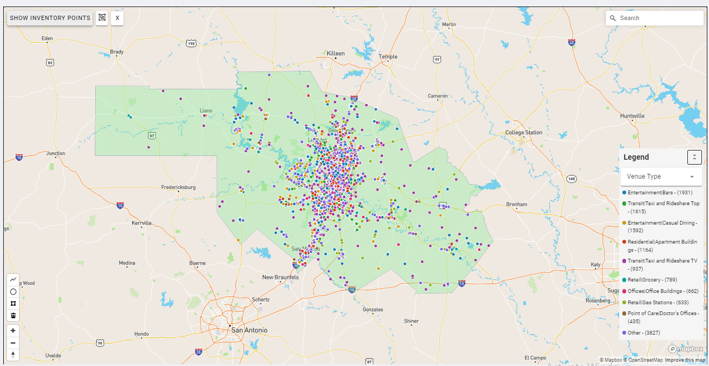Click the magnifier icon in the search box

coord(613,18)
